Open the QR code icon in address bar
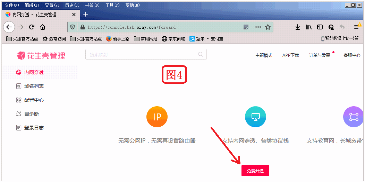Viewport: 365px width, 182px height. tap(246, 27)
